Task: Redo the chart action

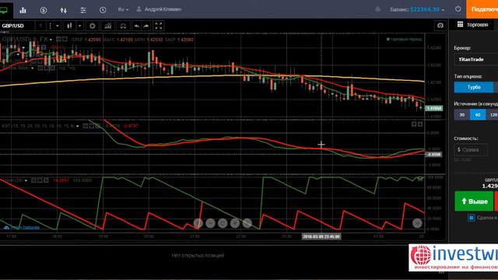Action: coord(146,26)
